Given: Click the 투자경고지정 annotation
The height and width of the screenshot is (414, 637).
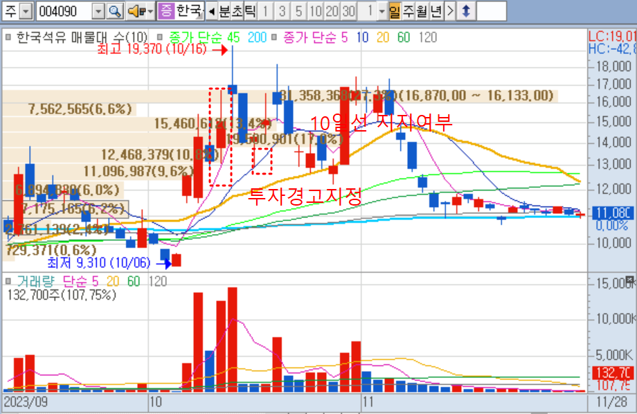Looking at the screenshot, I should (305, 197).
